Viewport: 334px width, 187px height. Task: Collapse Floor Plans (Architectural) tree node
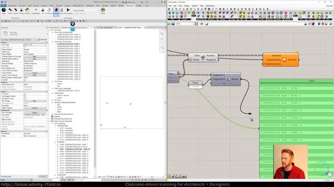[x=52, y=32]
